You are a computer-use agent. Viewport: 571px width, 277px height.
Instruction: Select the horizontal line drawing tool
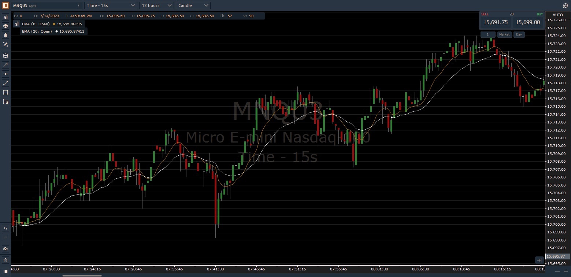(5, 74)
